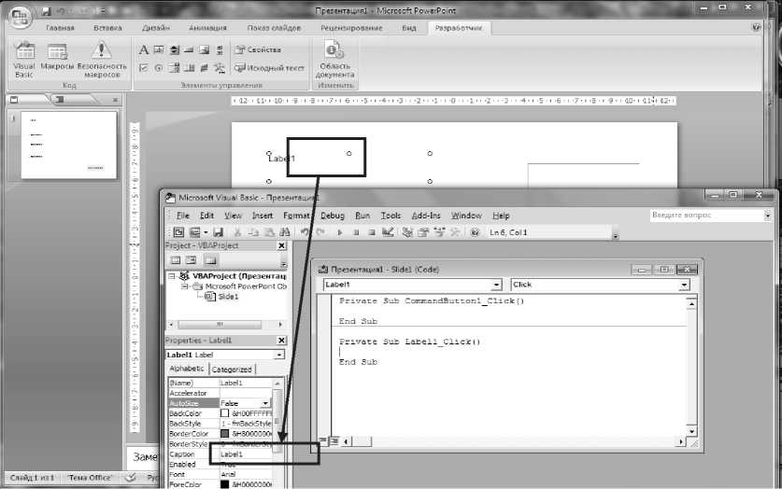Open Help menu in Visual Basic

pos(501,216)
